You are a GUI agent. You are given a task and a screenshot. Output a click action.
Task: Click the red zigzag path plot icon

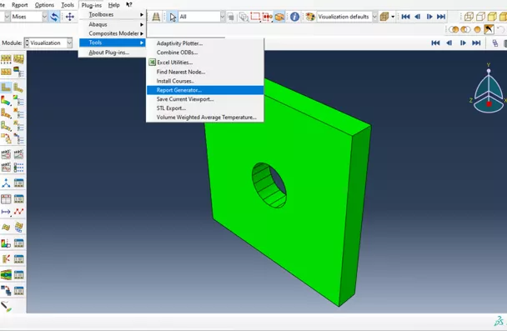pyautogui.click(x=18, y=212)
